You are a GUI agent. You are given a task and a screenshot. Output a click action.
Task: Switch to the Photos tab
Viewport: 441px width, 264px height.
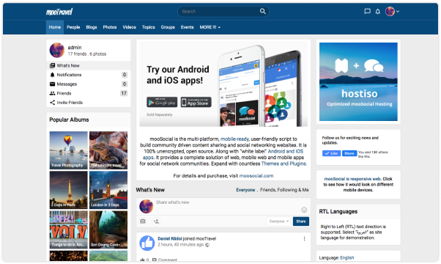pyautogui.click(x=110, y=27)
